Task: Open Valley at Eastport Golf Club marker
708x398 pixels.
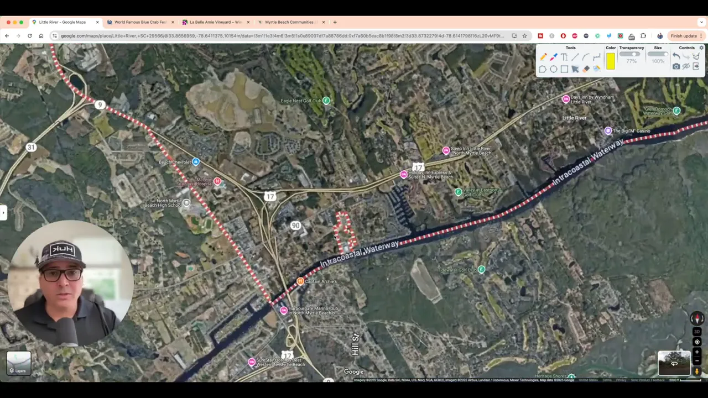Action: (x=458, y=192)
